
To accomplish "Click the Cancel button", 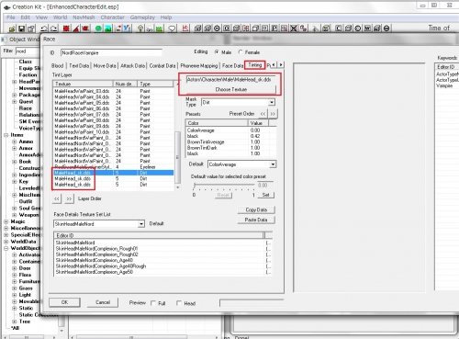I will [x=103, y=302].
